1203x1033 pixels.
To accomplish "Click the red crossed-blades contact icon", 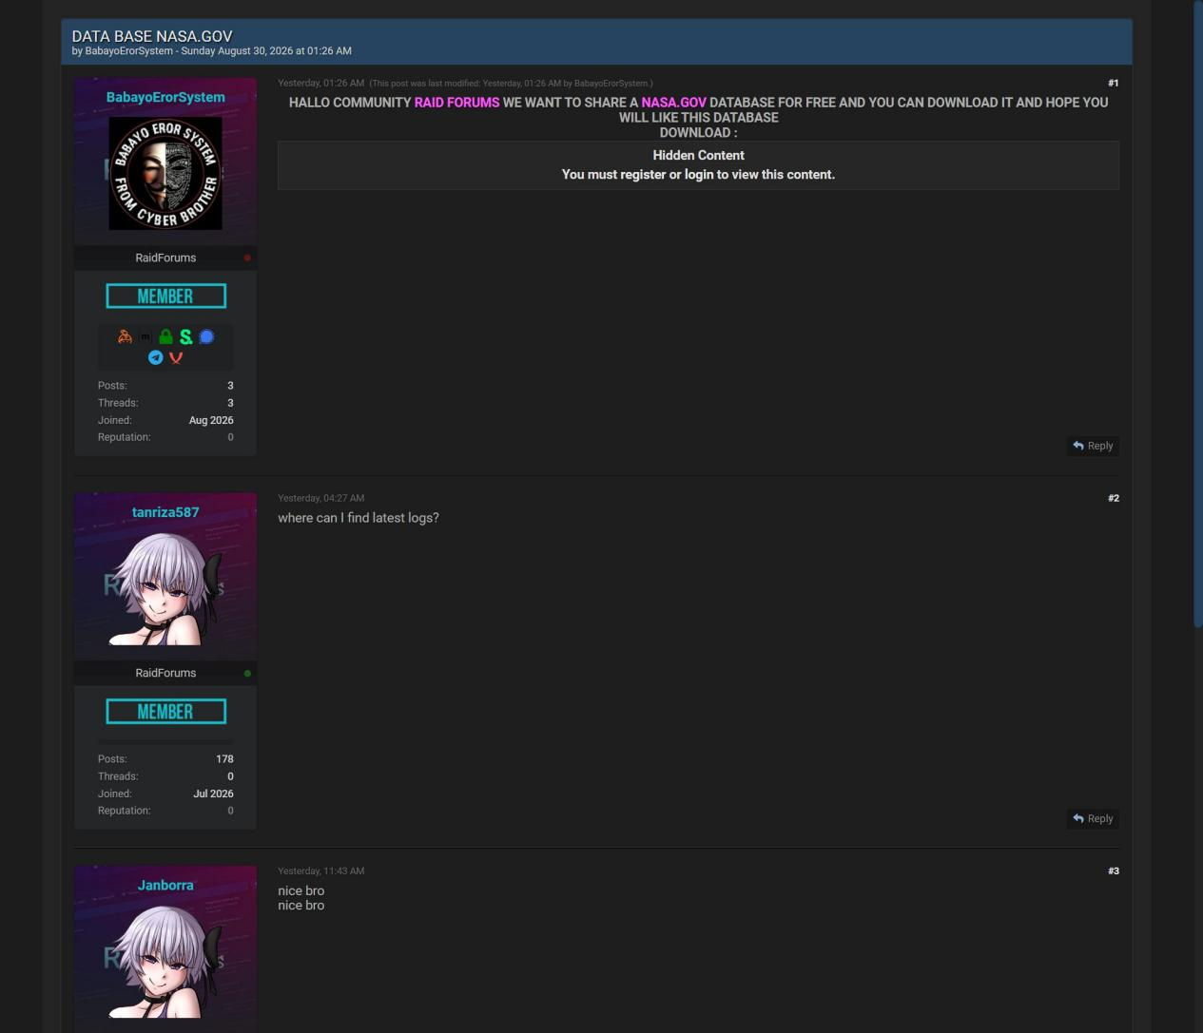I will click(x=176, y=357).
